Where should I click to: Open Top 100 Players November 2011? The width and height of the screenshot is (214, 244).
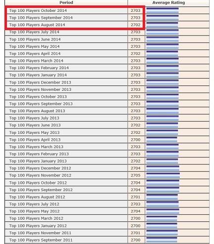tap(40, 233)
